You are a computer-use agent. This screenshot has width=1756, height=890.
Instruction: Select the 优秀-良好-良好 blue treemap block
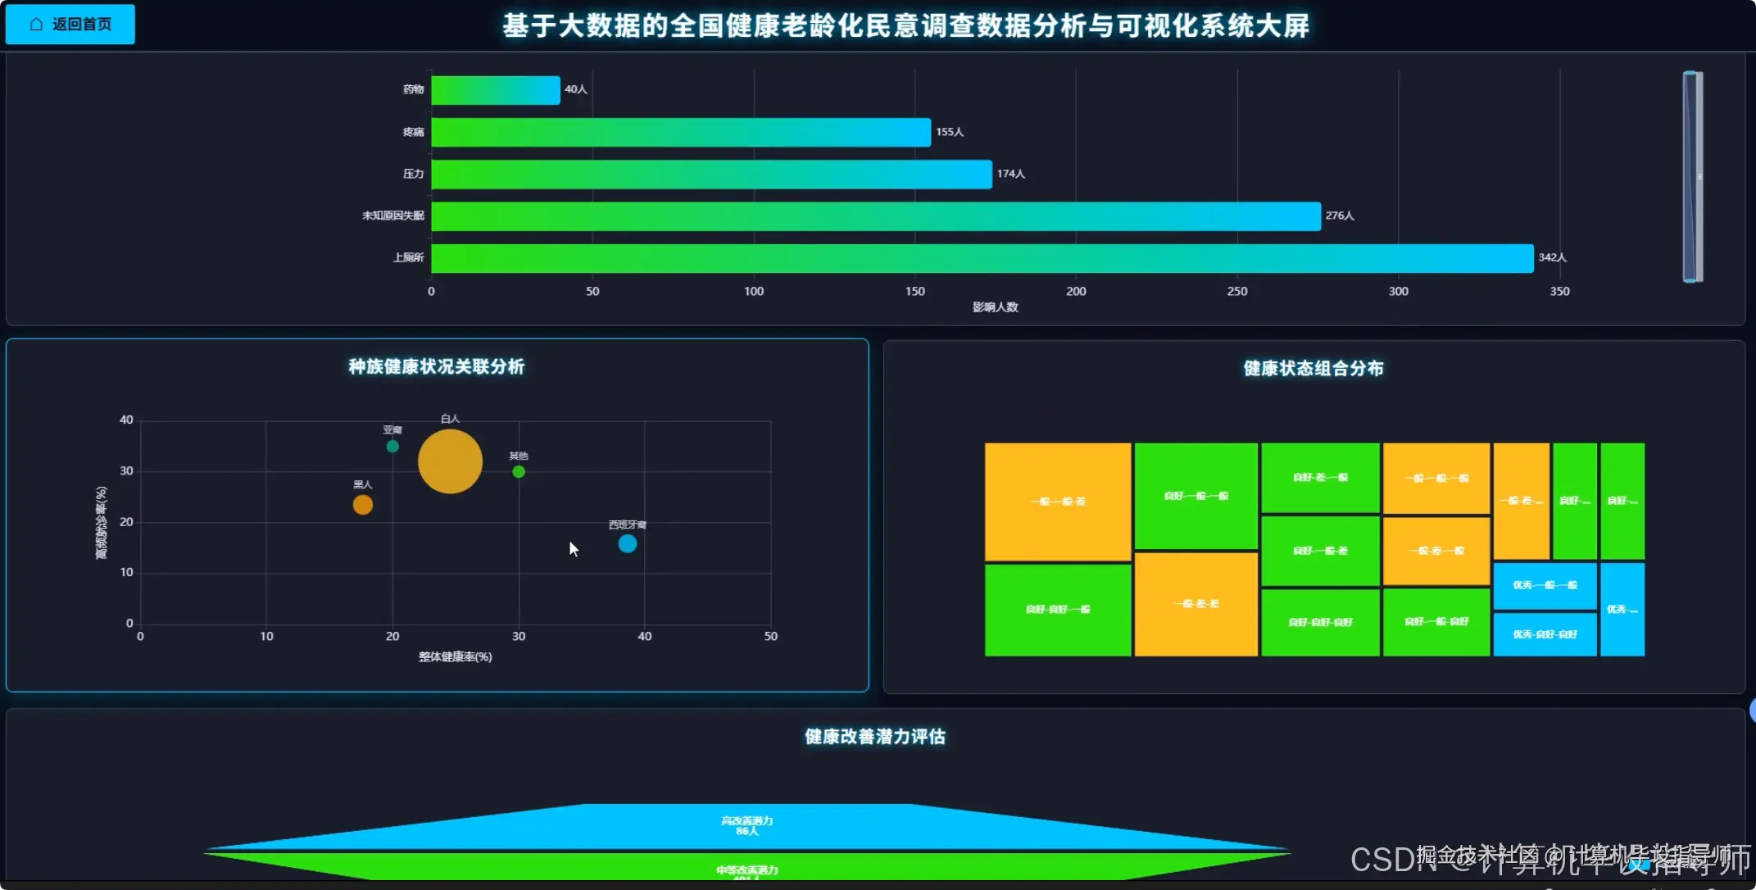[x=1544, y=633]
